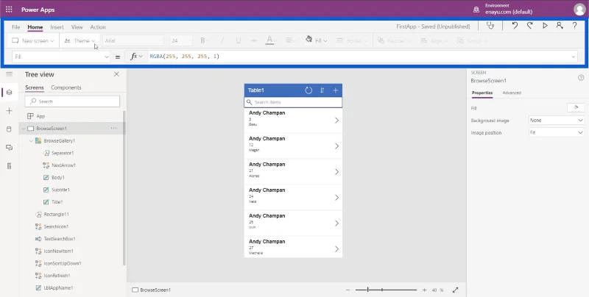Click the plus new item icon in Table1 header
Viewport: 589px width, 297px height.
[x=336, y=90]
